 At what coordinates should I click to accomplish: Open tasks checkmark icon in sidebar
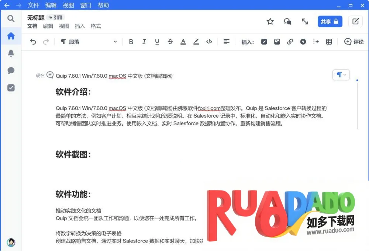(11, 88)
